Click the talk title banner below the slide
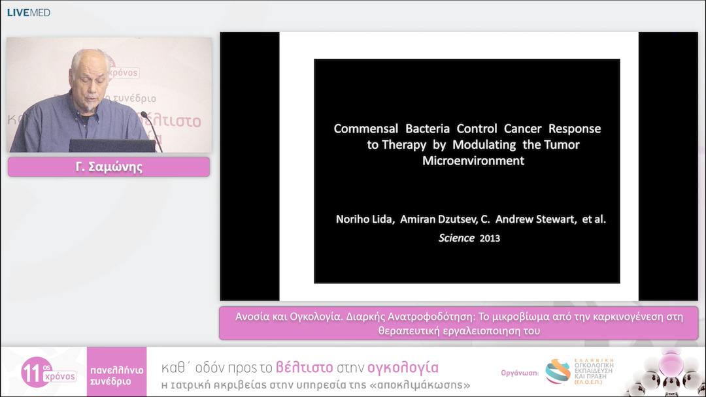The height and width of the screenshot is (397, 706). point(458,323)
